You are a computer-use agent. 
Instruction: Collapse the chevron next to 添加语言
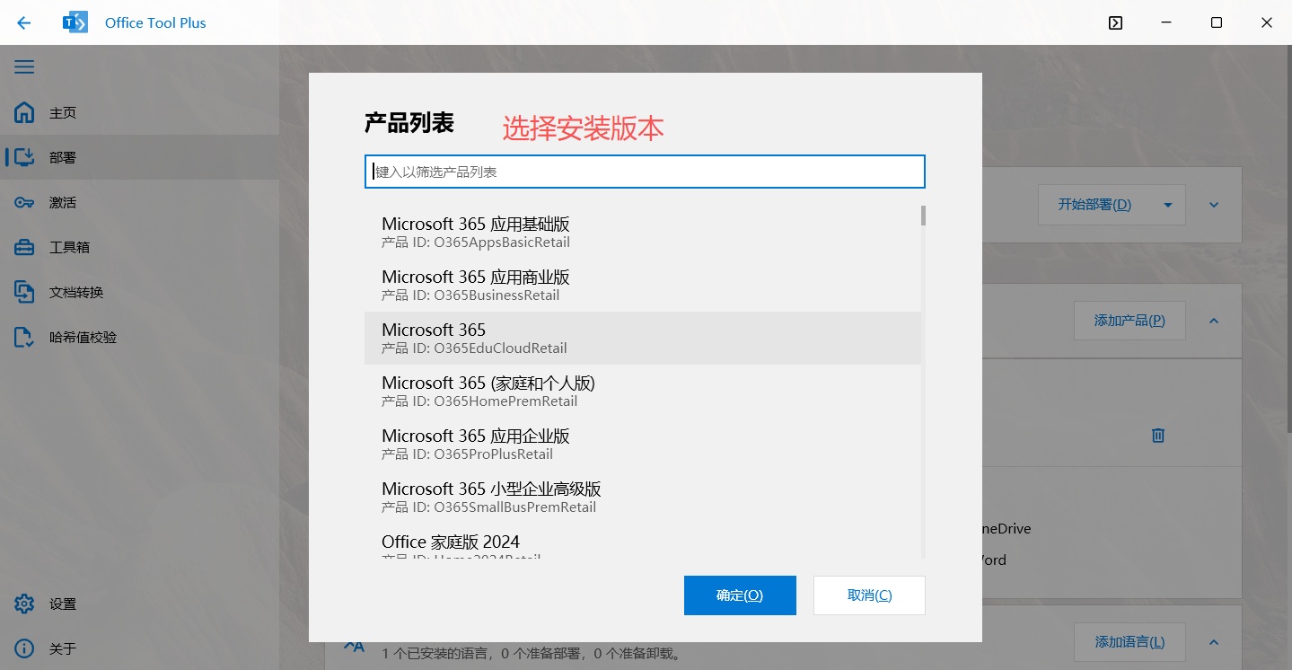1214,642
